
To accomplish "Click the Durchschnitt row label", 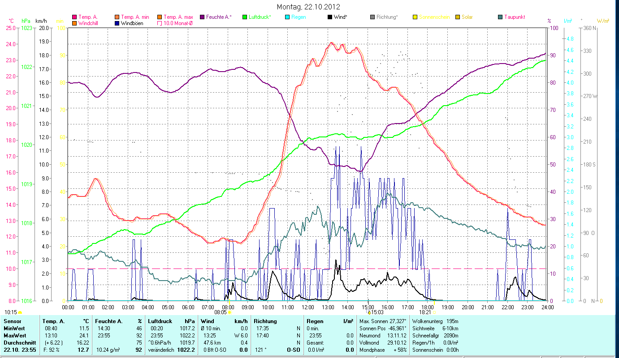I will tap(19, 342).
